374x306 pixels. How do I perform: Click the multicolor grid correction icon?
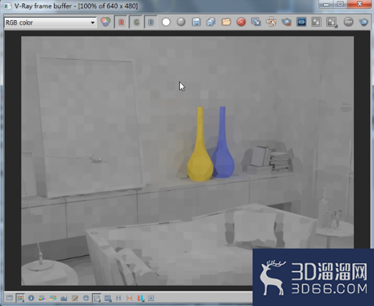pos(53,298)
